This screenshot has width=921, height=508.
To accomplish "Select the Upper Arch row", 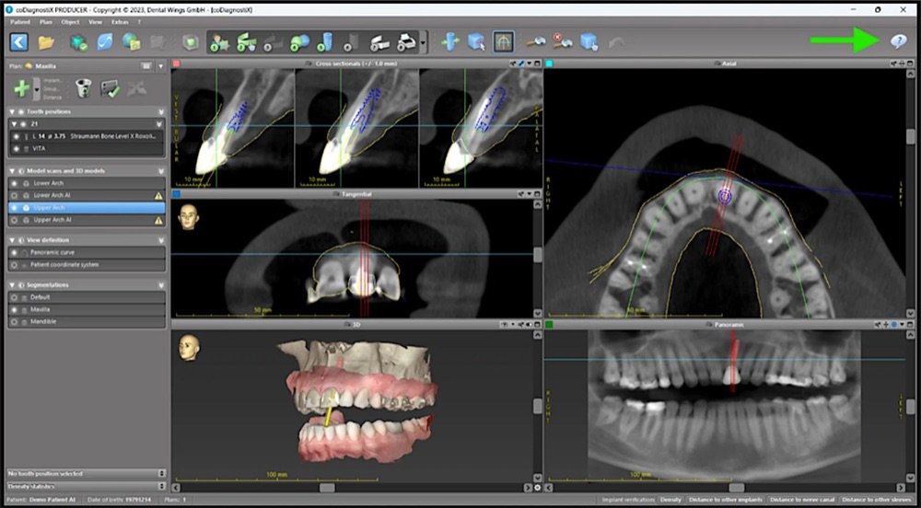I will [x=87, y=208].
